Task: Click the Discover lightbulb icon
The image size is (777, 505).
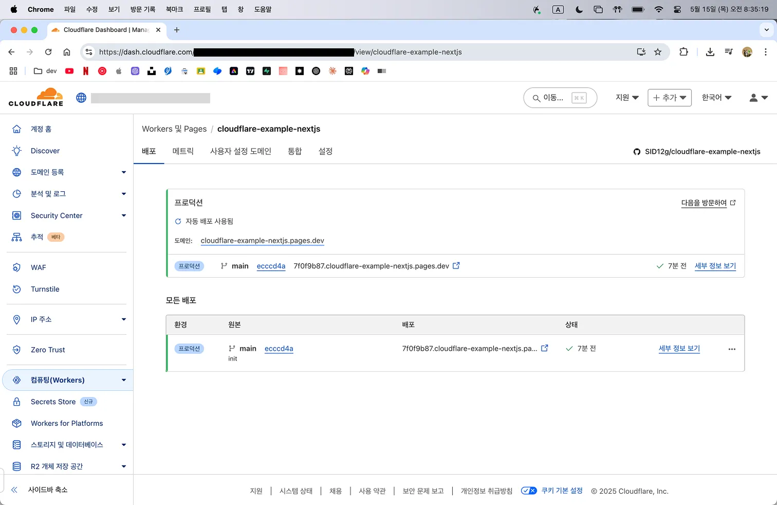Action: (x=17, y=151)
